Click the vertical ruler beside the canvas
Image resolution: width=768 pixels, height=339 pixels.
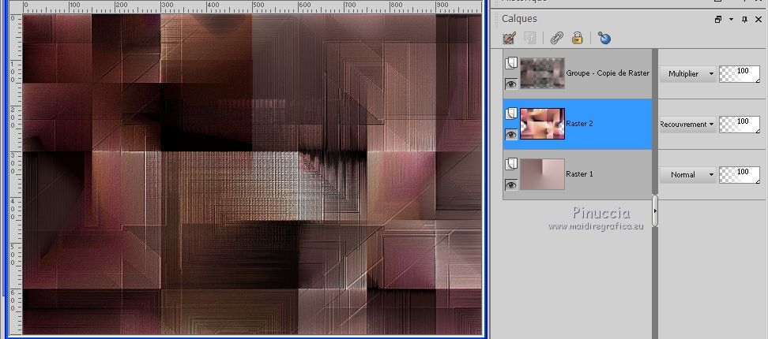16,174
